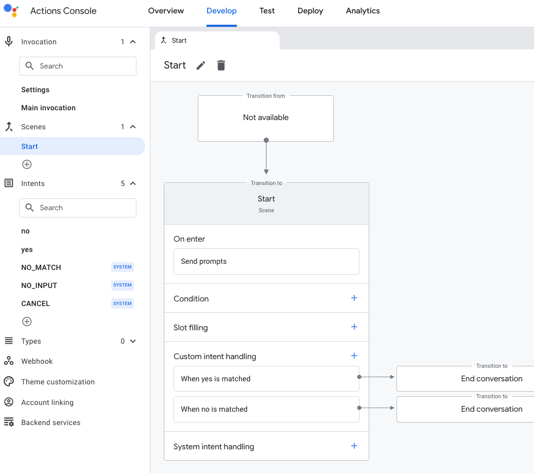This screenshot has width=534, height=473.
Task: Add a custom intent handler plus icon
Action: pos(354,356)
